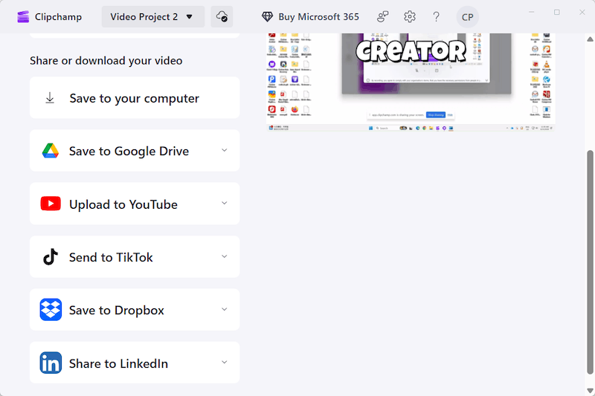Open the feedback chat icon
This screenshot has width=595, height=396.
[x=382, y=16]
